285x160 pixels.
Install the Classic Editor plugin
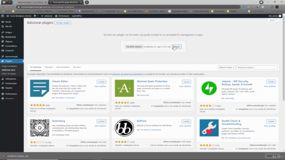[102, 82]
